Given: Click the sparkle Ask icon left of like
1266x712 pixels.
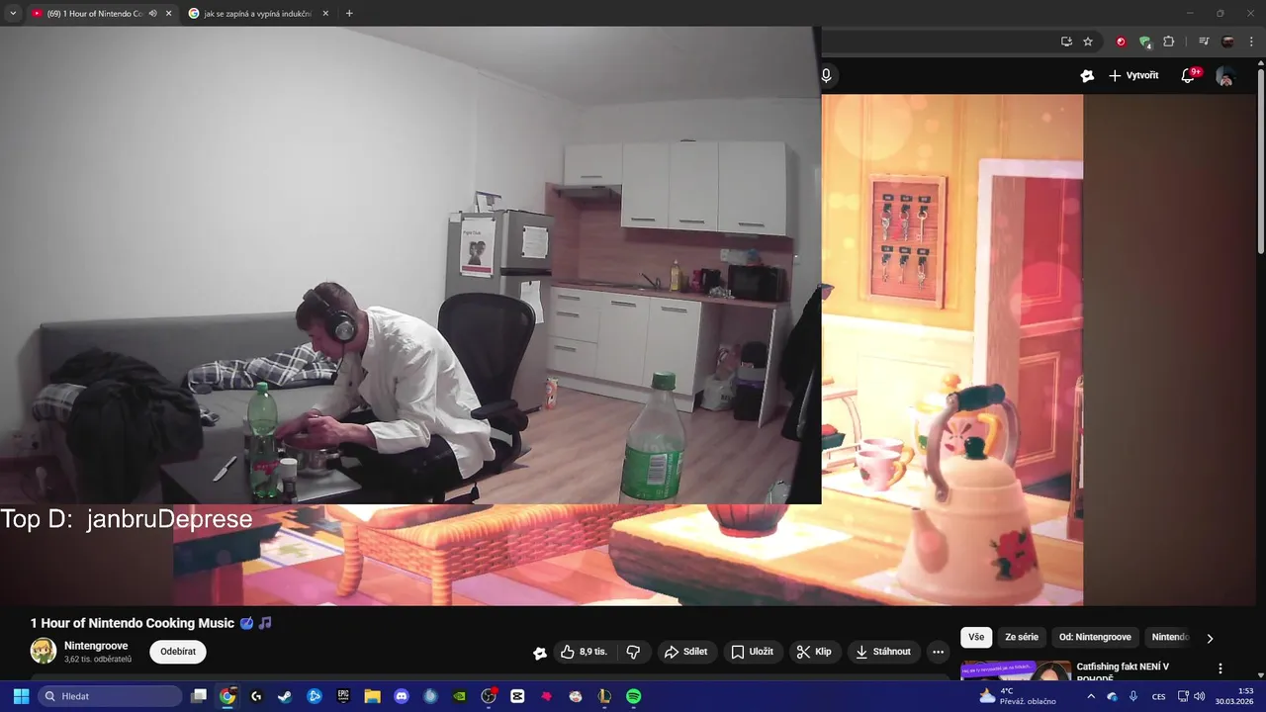Looking at the screenshot, I should click(540, 652).
